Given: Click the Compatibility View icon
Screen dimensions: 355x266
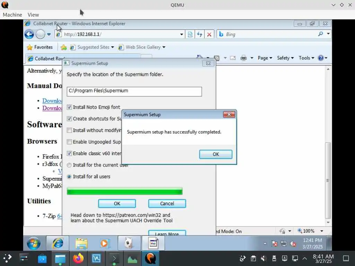Looking at the screenshot, I should [x=190, y=34].
